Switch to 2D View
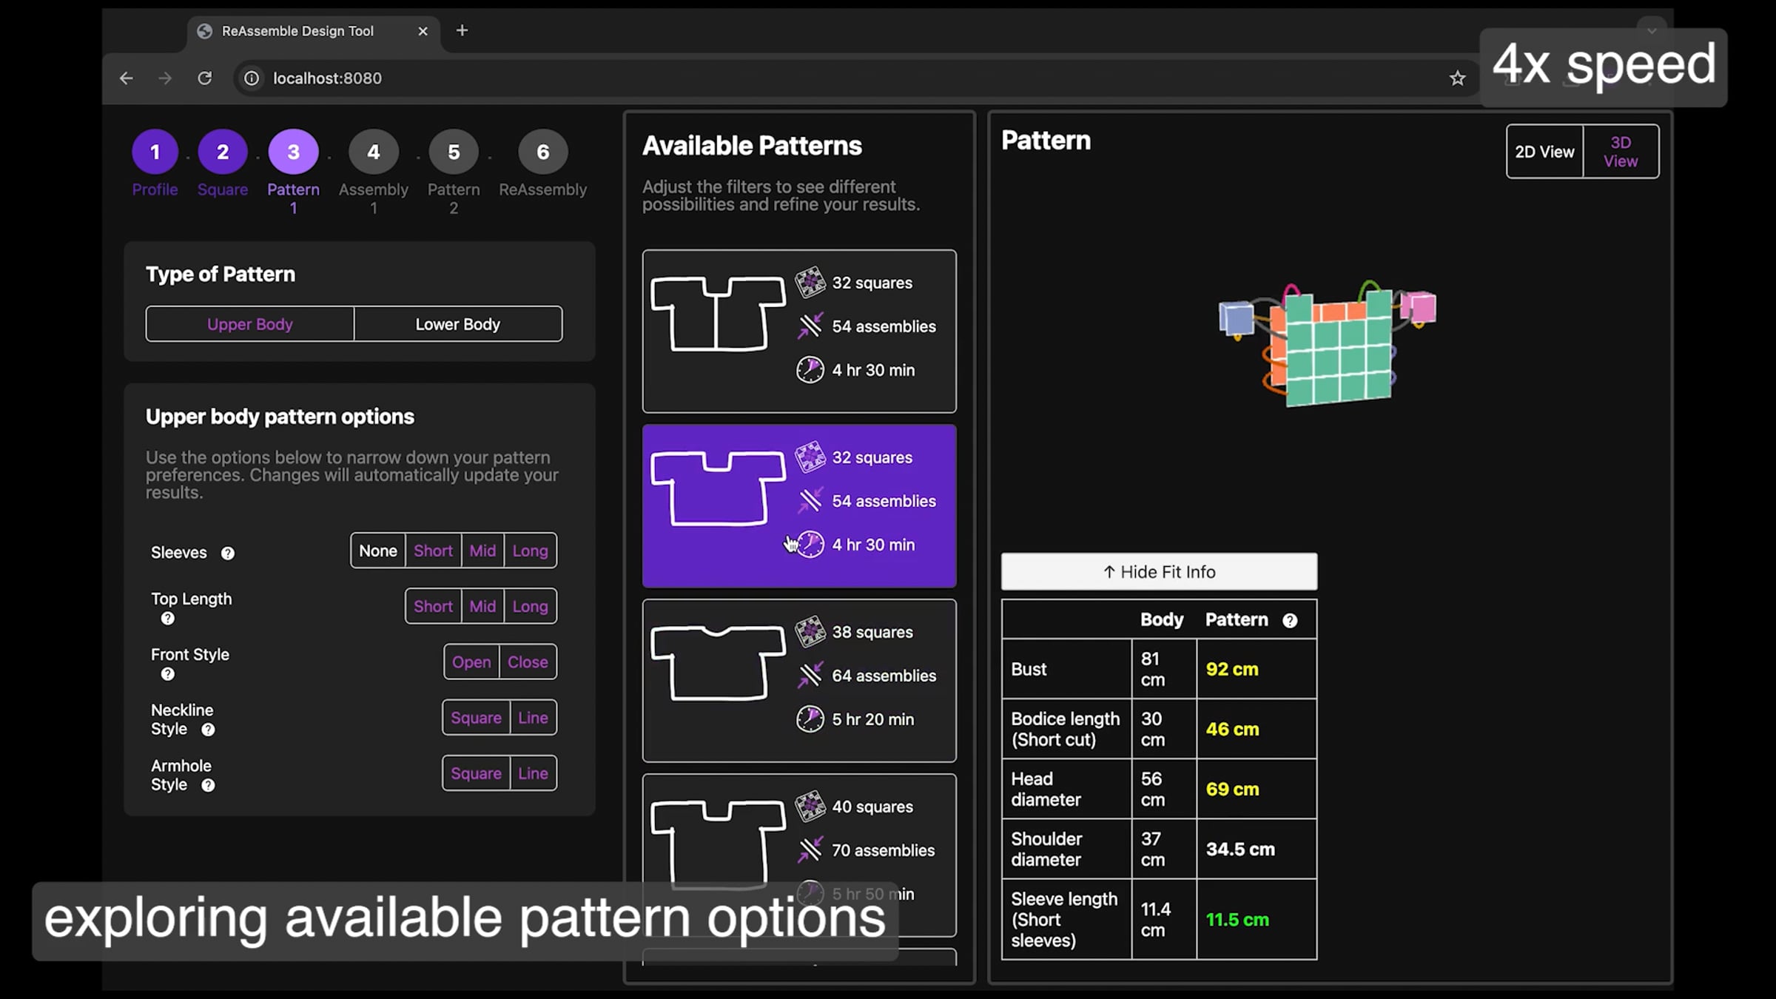 pyautogui.click(x=1544, y=152)
